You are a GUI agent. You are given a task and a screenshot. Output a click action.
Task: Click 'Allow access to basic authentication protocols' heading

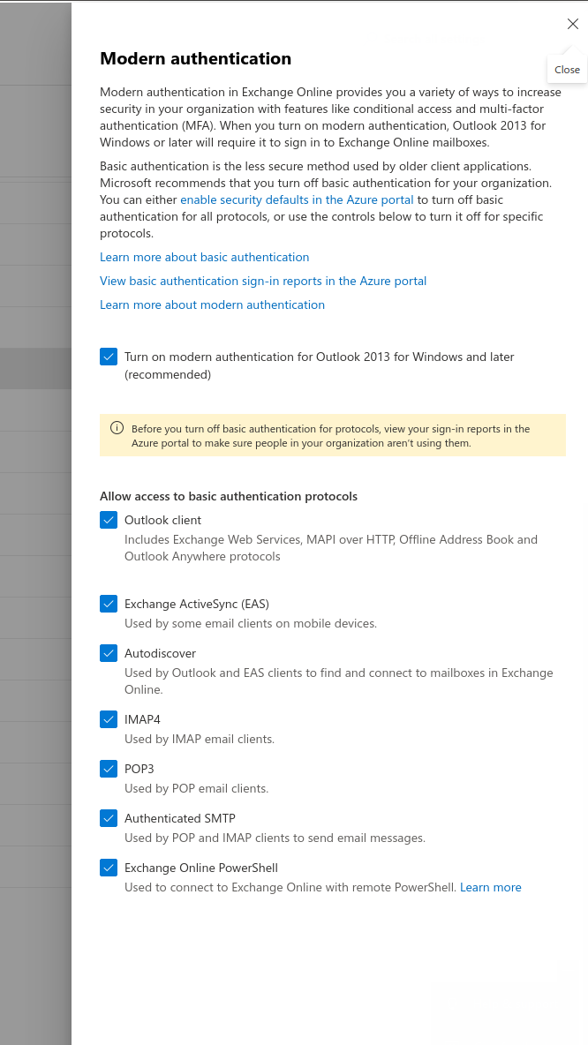pos(229,497)
